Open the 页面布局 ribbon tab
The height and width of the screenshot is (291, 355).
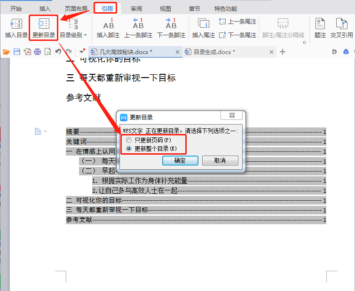76,9
